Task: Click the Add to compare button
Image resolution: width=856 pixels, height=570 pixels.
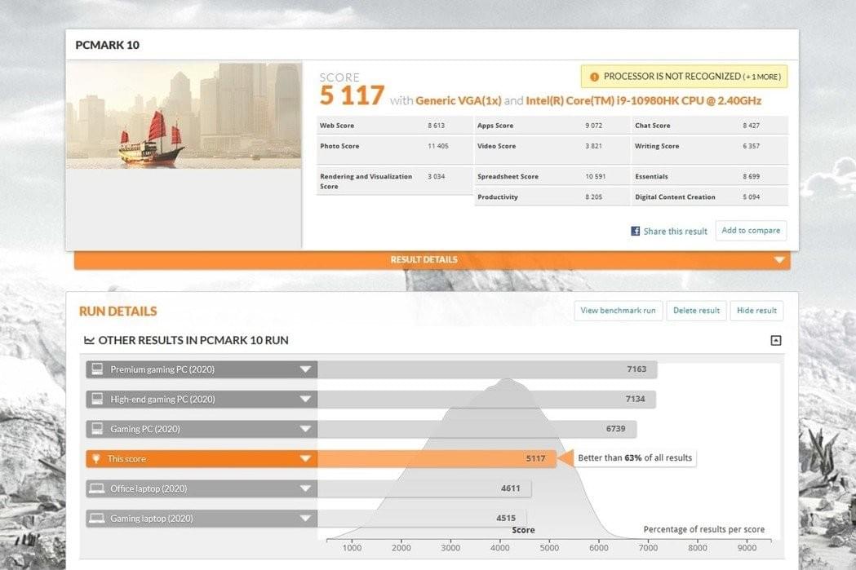Action: (751, 230)
